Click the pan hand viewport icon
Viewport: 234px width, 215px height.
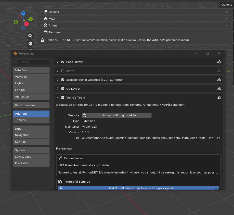point(30,44)
